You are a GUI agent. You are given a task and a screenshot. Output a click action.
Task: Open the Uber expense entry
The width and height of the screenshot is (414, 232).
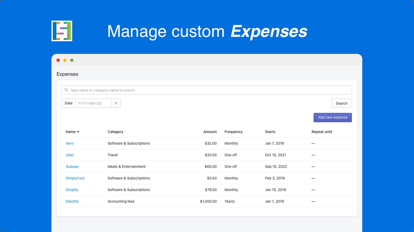pos(70,155)
